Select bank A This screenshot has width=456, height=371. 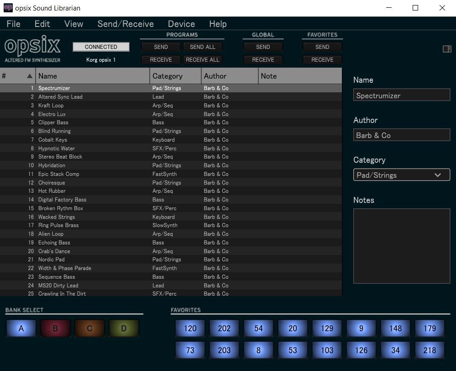[21, 329]
